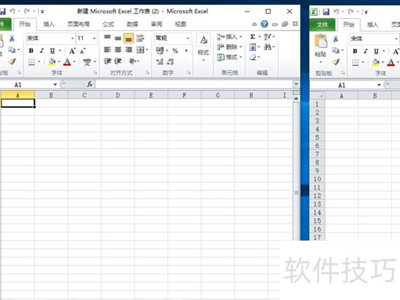The height and width of the screenshot is (300, 400).
Task: Click align right icon in left window
Action: [128, 49]
